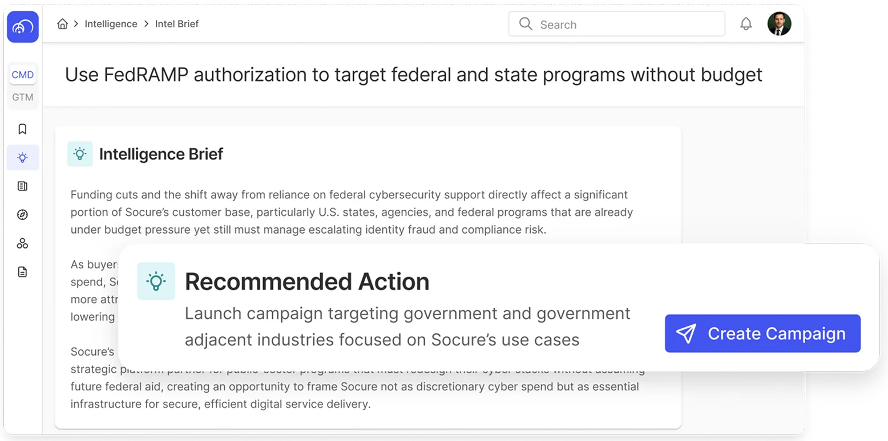Select the Intel Brief breadcrumb item
Viewport: 888px width, 441px height.
coord(177,24)
